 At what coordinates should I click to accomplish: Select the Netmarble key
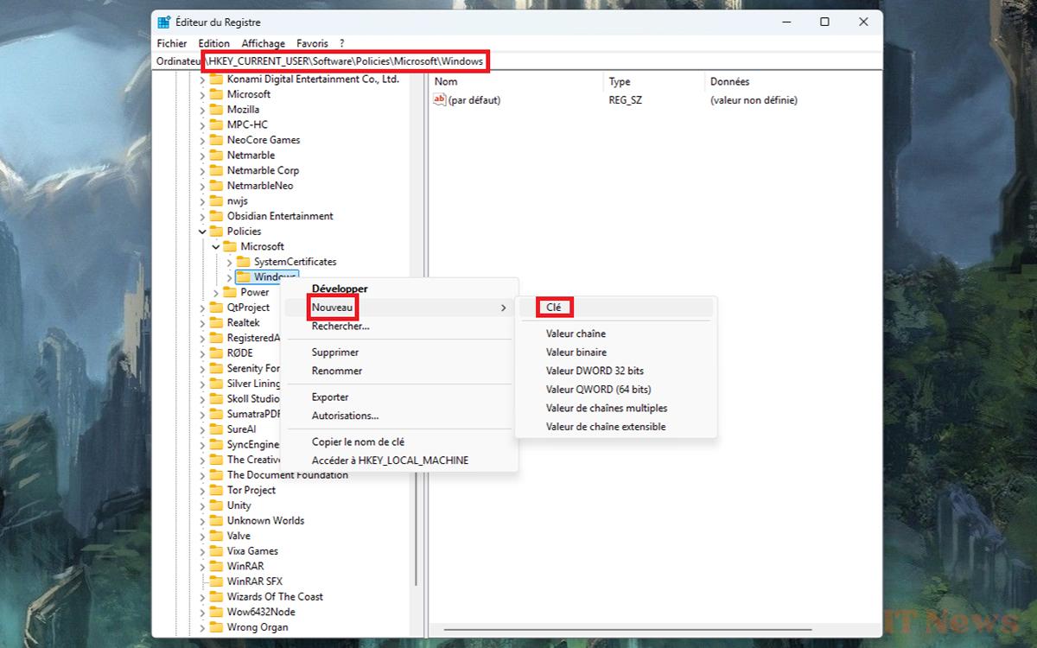click(251, 156)
